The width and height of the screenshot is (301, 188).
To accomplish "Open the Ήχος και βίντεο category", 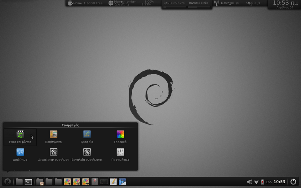I will 20,137.
